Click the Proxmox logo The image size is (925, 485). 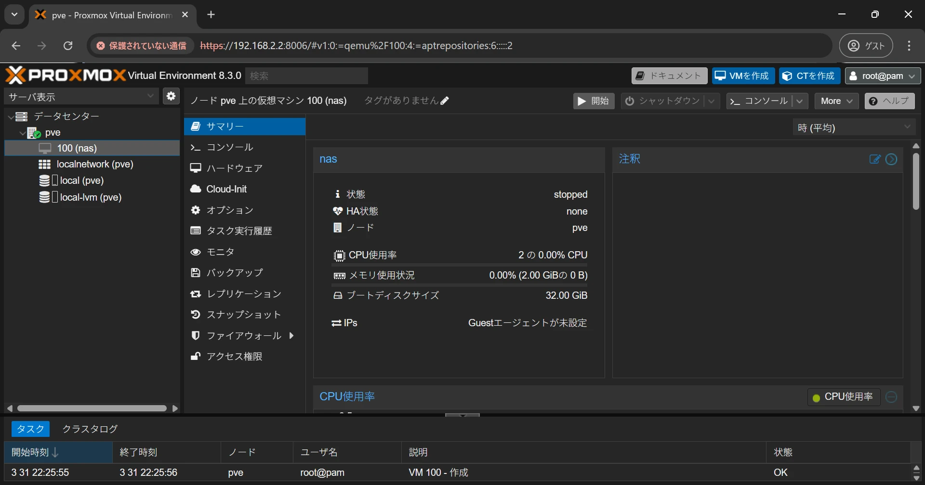coord(66,76)
